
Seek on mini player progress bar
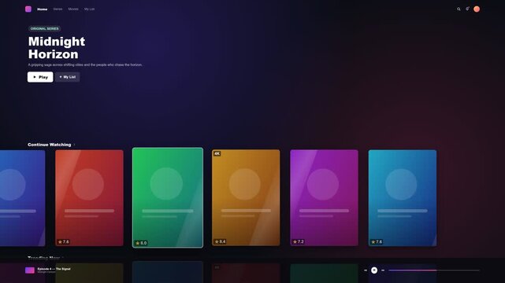tap(434, 270)
